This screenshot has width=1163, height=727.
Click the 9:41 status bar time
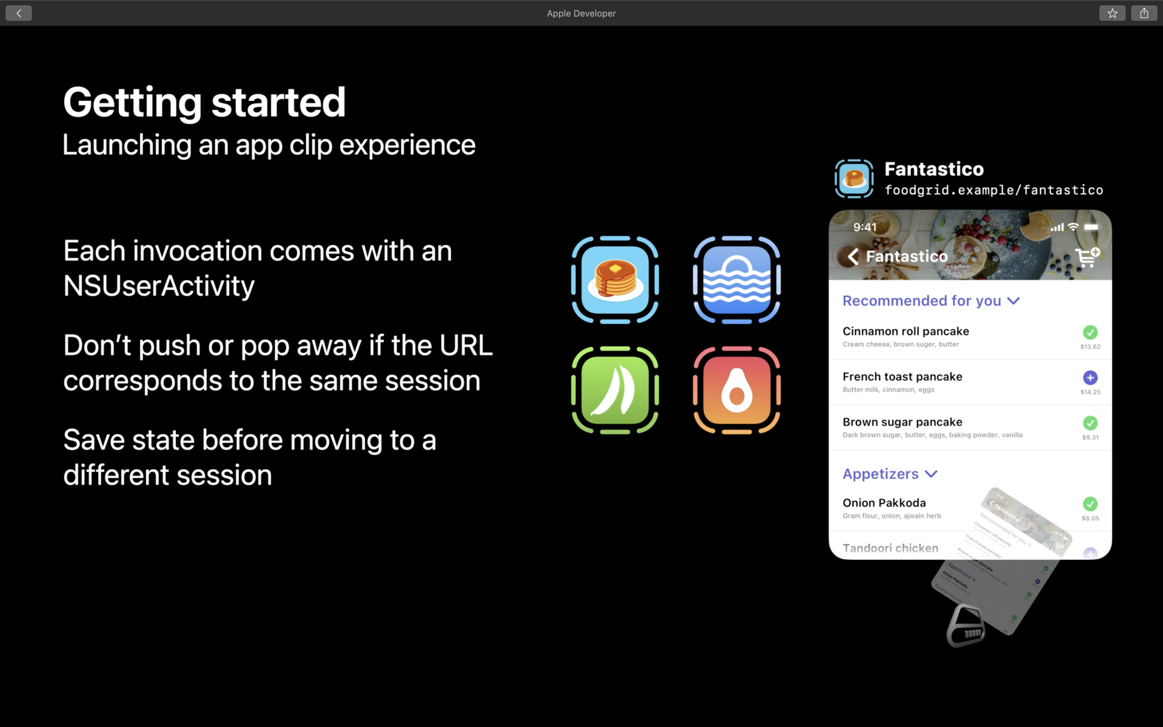(865, 227)
